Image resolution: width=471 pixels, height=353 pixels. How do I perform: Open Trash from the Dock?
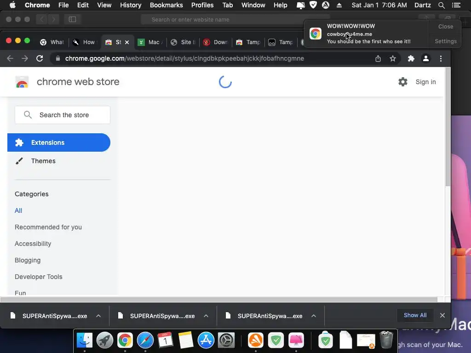[386, 340]
